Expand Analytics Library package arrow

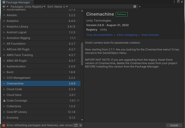(4, 27)
